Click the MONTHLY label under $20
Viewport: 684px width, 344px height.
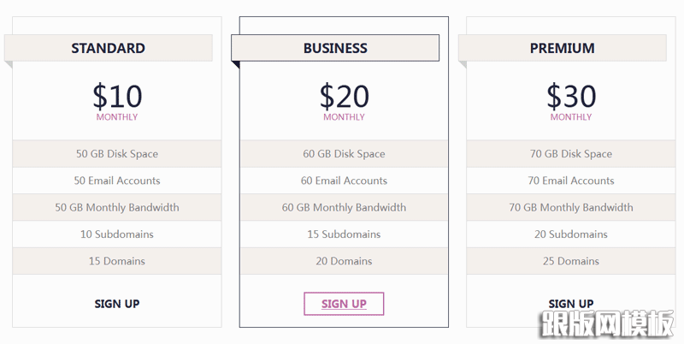(344, 117)
